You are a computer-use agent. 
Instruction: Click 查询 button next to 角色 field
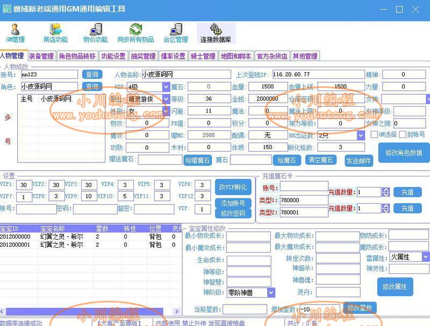pos(92,86)
